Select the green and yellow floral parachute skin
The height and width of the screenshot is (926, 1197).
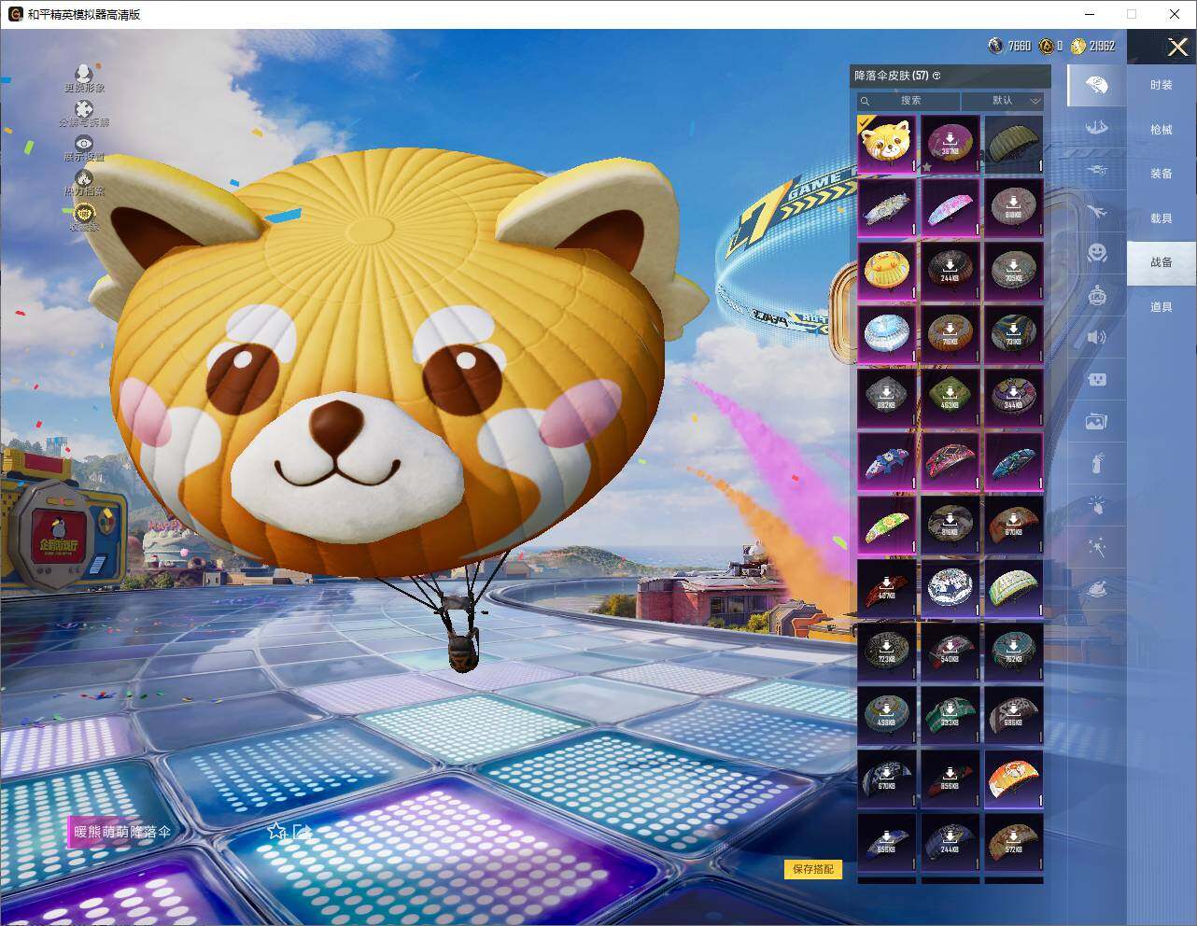pyautogui.click(x=887, y=525)
